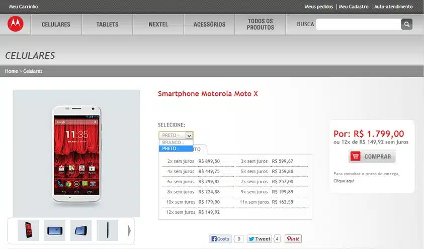Click Home breadcrumb link
Screen dimensions: 424x249
12,71
